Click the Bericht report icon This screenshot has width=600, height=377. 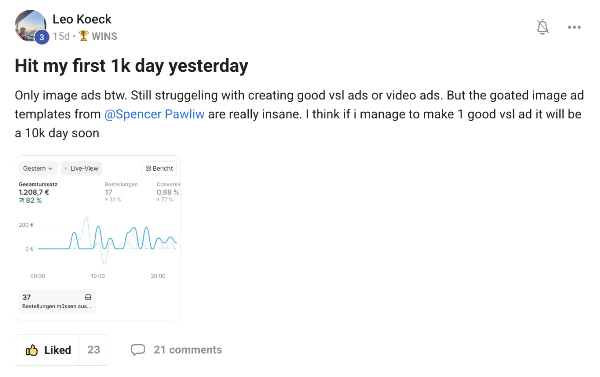pyautogui.click(x=148, y=169)
